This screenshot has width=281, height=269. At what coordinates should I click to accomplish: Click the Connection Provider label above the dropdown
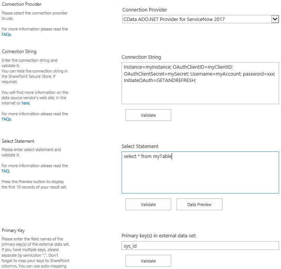[145, 10]
